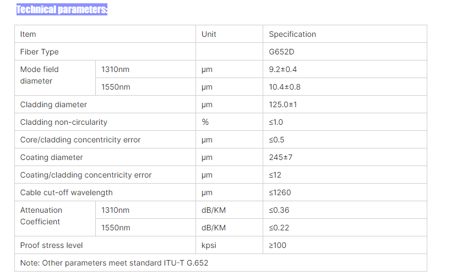Click the Cable cut-off wavelength ≤1260 value
462x276 pixels.
(280, 192)
